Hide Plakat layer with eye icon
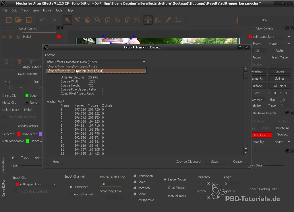This screenshot has width=294, height=212. click(4, 37)
